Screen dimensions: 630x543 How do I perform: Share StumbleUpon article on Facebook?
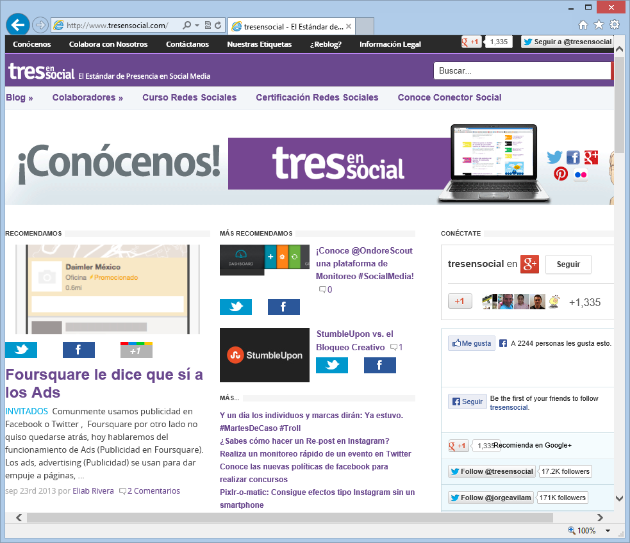379,365
